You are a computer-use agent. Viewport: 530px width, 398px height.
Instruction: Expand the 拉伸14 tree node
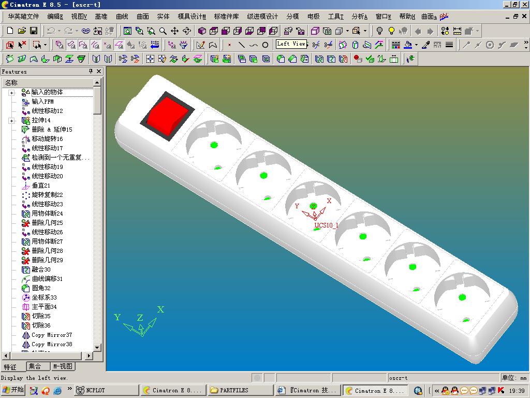[12, 120]
